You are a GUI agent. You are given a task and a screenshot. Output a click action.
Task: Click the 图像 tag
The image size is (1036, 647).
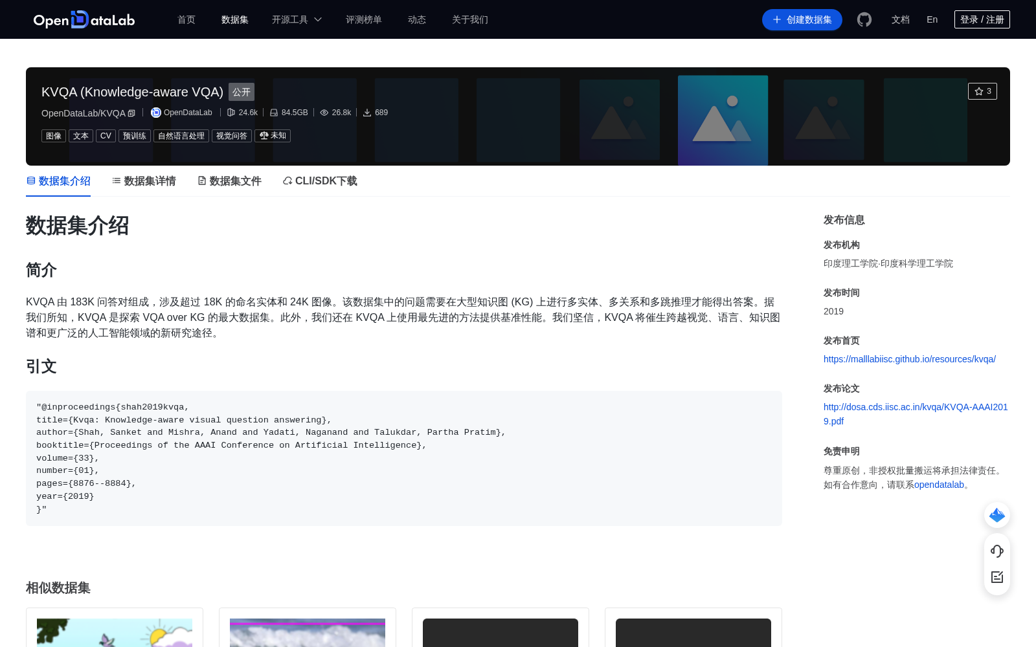54,136
